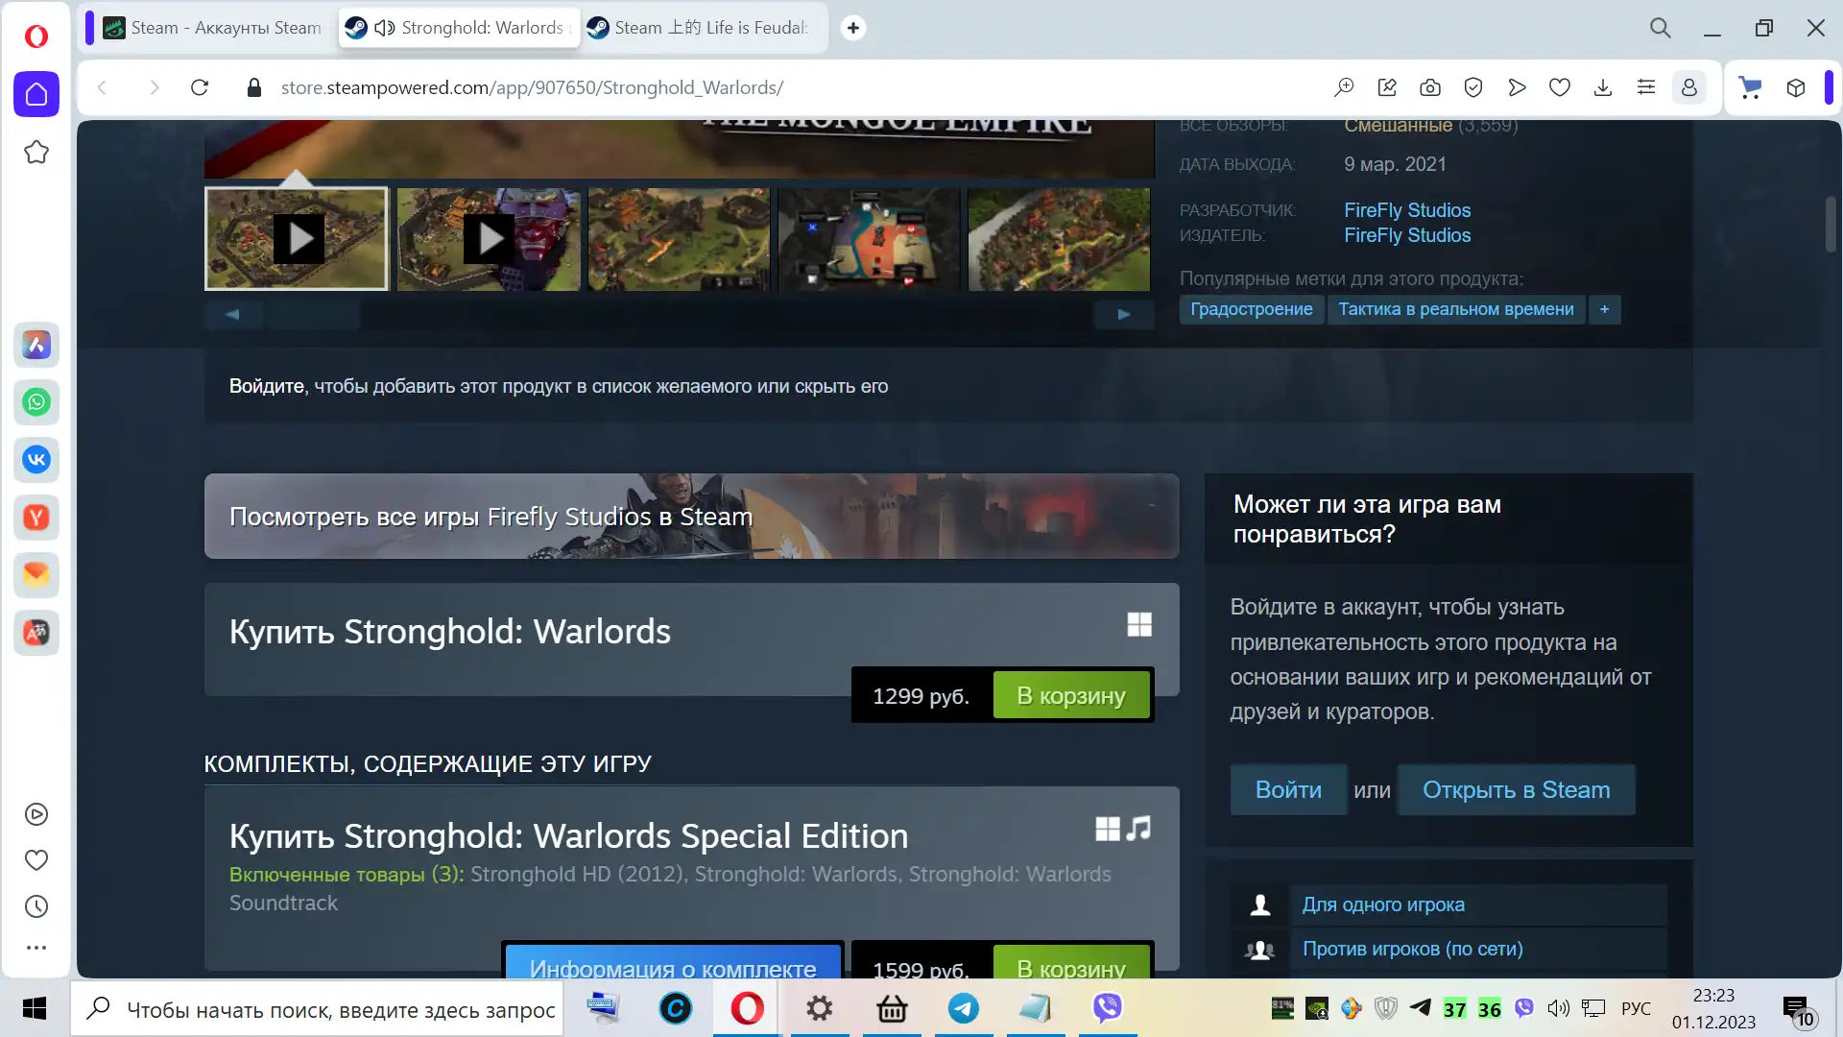Switch to the Steam Life is Feudal tab
The width and height of the screenshot is (1843, 1037).
(701, 28)
